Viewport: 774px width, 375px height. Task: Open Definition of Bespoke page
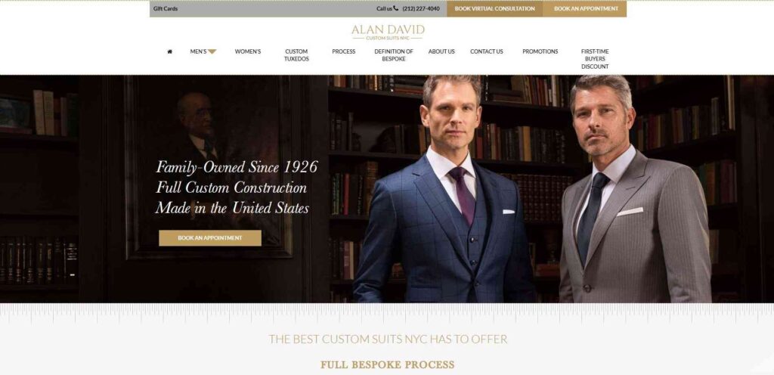pyautogui.click(x=394, y=54)
